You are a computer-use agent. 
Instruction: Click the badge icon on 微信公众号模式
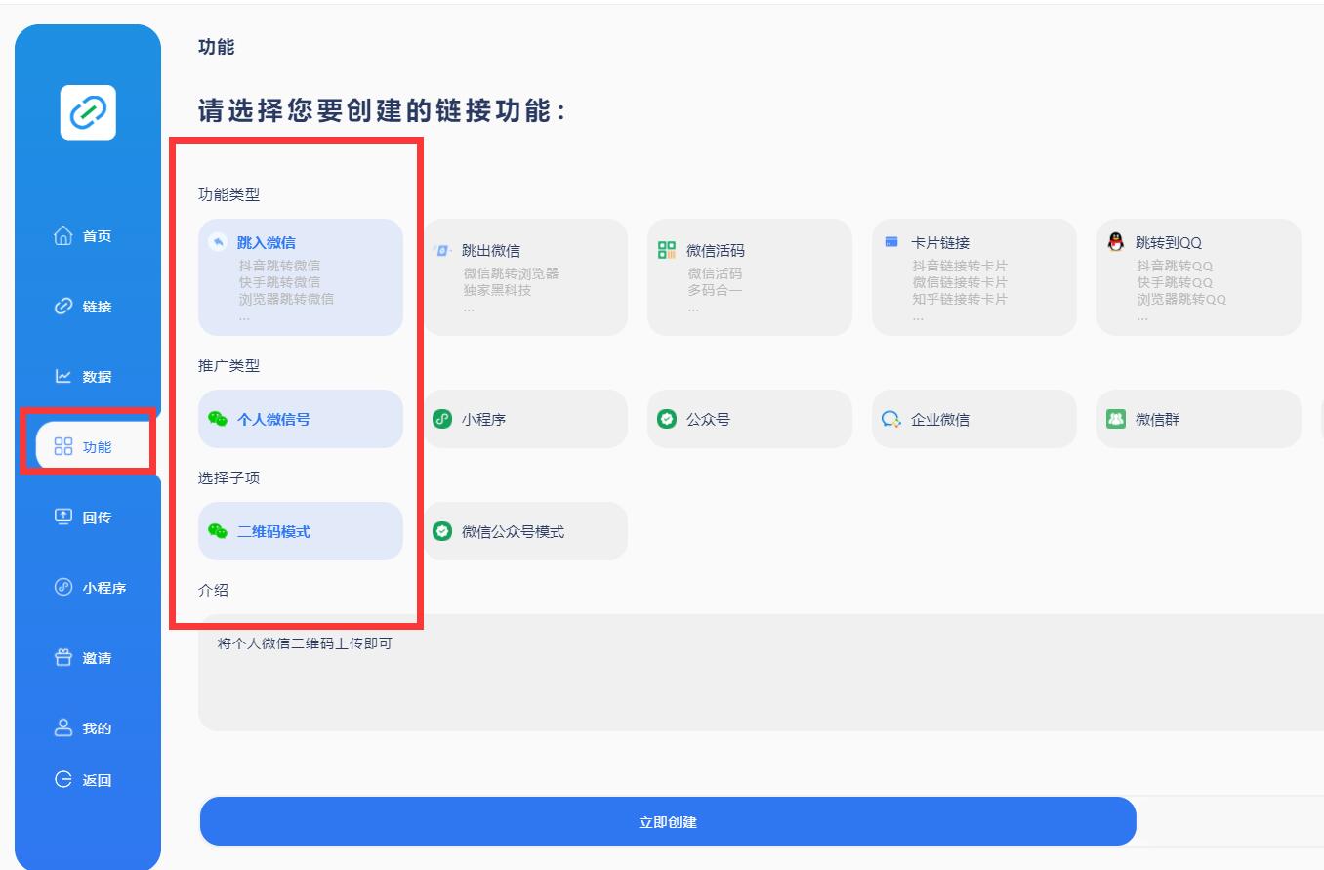pyautogui.click(x=442, y=531)
